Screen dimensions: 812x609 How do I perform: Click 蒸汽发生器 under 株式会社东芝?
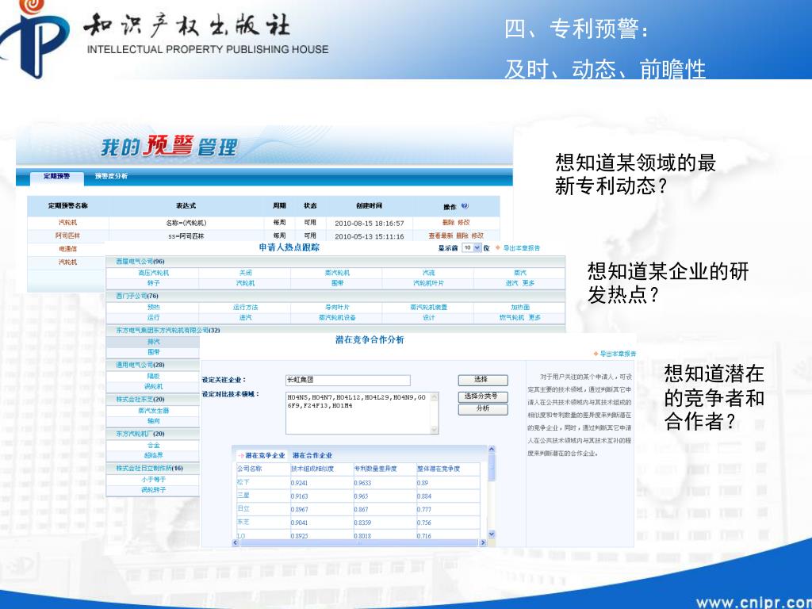(x=153, y=410)
